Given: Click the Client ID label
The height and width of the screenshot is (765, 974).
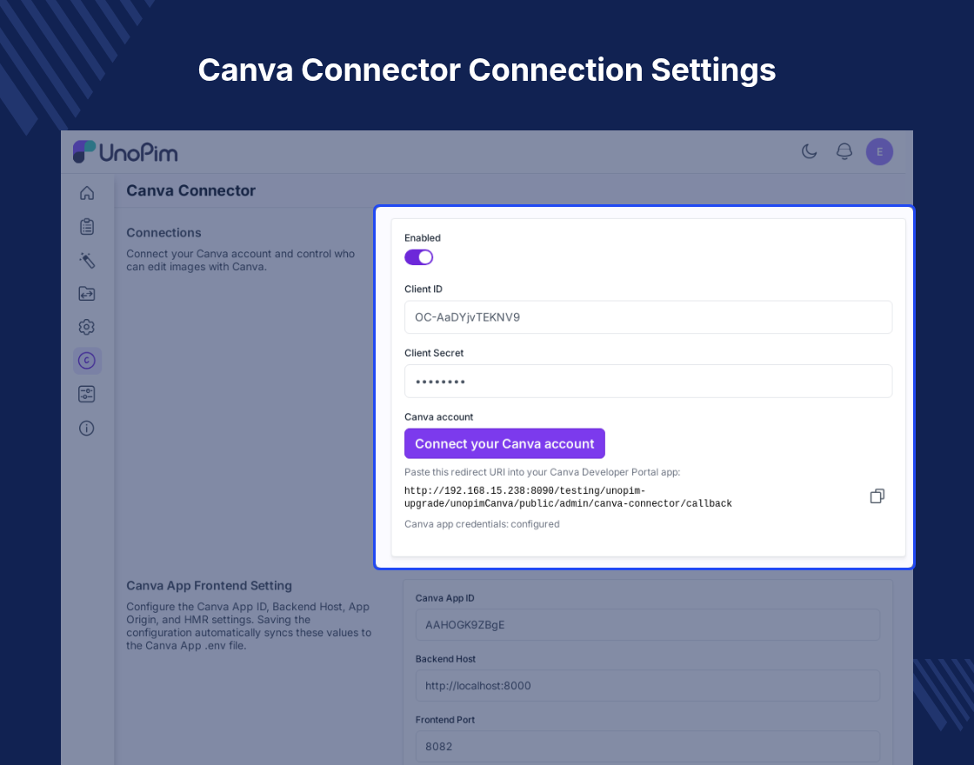Looking at the screenshot, I should tap(423, 289).
